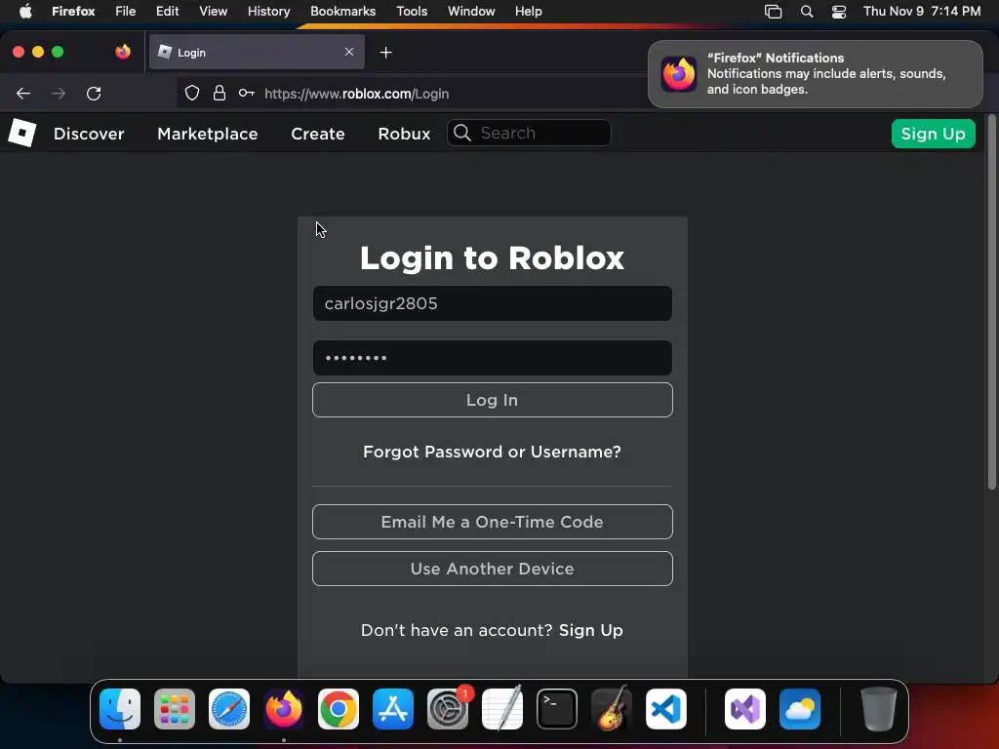This screenshot has width=999, height=749.
Task: Select the Login browser tab
Action: [x=257, y=52]
